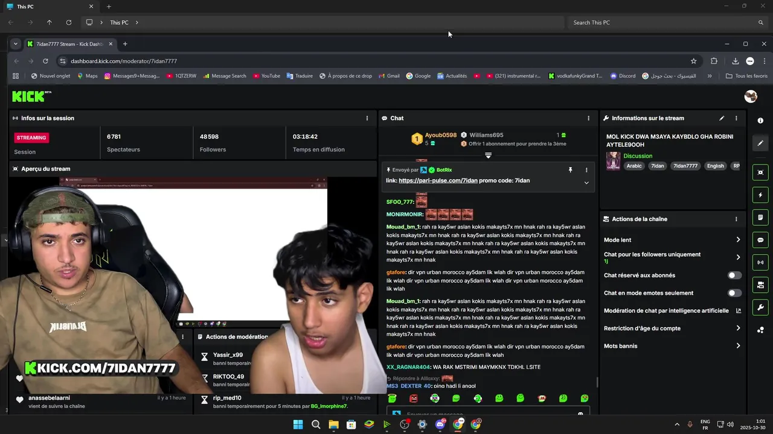The width and height of the screenshot is (773, 434).
Task: Open the wrench tools icon in right sidebar
Action: tap(760, 307)
